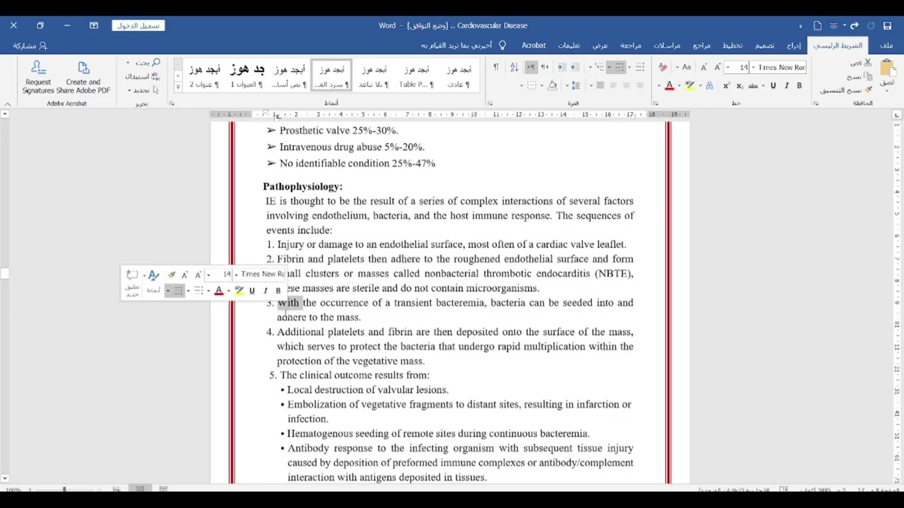Click the Tell me what you want (أخبرني) field
The image size is (904, 508).
[x=456, y=45]
